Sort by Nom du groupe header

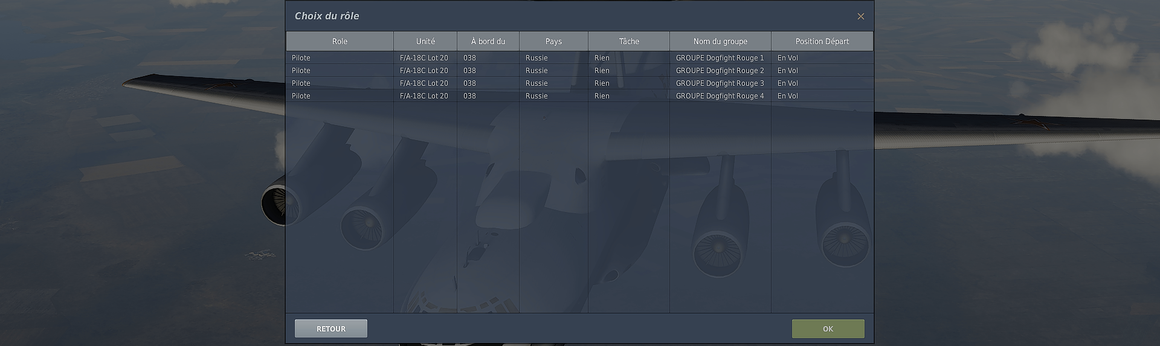[x=720, y=41]
